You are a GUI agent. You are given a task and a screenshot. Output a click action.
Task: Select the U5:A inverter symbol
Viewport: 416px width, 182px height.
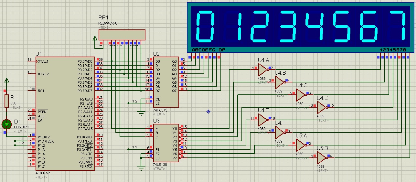tap(301, 145)
